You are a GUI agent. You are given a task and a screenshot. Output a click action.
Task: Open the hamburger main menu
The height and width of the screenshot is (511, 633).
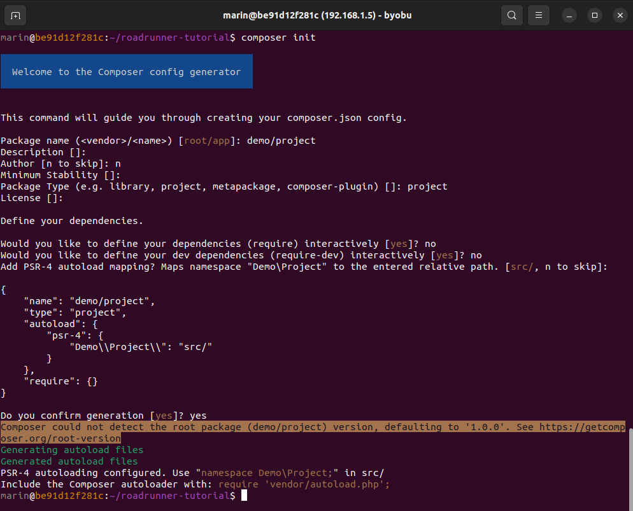click(x=539, y=15)
